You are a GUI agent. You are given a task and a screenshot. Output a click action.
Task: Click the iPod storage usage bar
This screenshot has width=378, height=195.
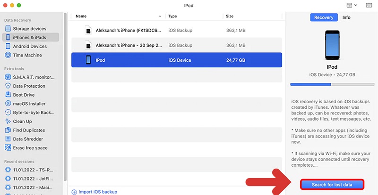332,84
